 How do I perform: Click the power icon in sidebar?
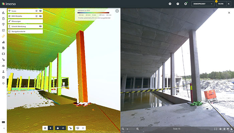[x=3, y=83]
